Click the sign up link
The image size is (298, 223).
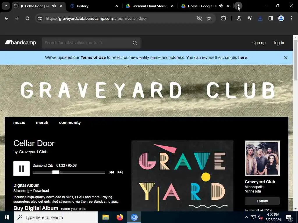[x=259, y=43]
